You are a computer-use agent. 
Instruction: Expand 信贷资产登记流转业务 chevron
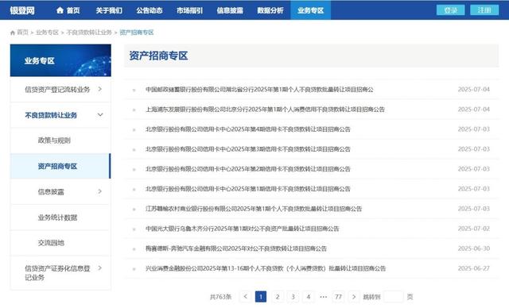pyautogui.click(x=100, y=89)
